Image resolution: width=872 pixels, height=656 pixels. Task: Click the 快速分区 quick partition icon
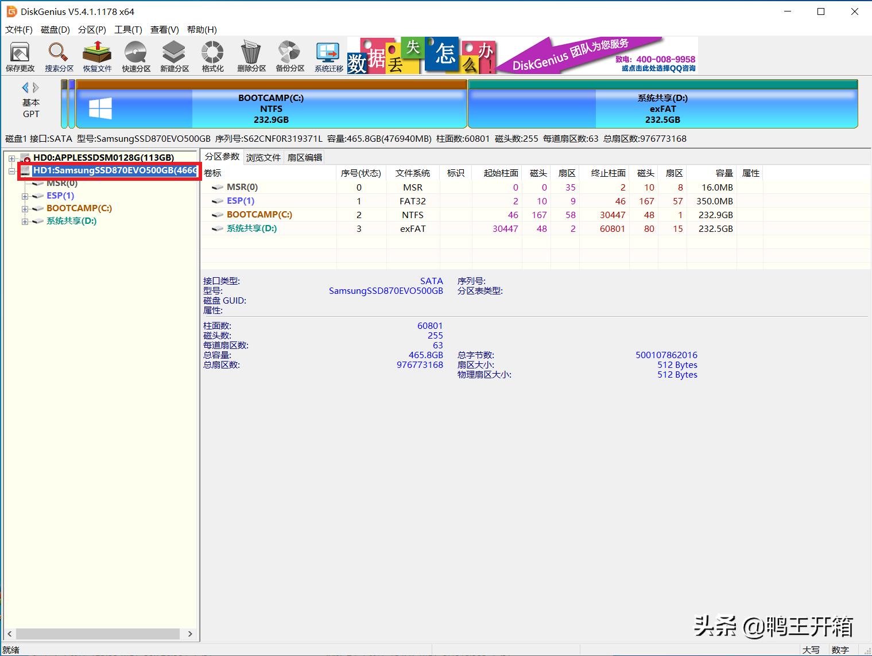click(135, 56)
